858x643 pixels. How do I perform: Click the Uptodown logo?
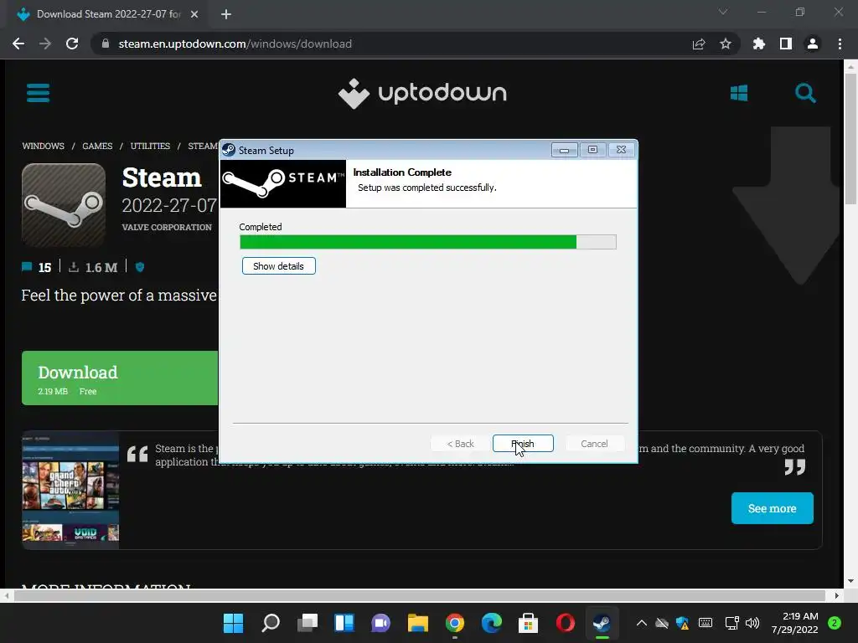point(422,93)
